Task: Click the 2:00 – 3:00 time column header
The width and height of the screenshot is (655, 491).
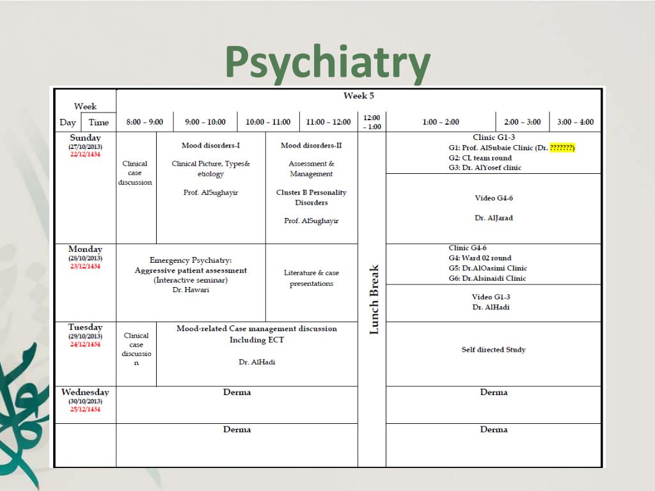Action: (x=522, y=122)
